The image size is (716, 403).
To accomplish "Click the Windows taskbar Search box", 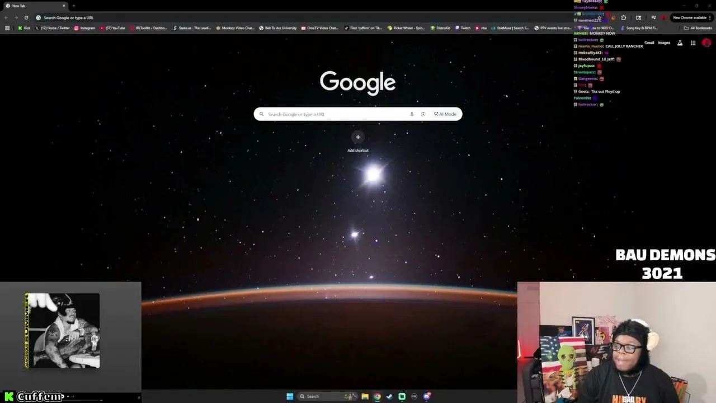I will 327,396.
